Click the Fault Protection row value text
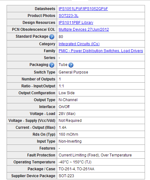 (x=95, y=155)
